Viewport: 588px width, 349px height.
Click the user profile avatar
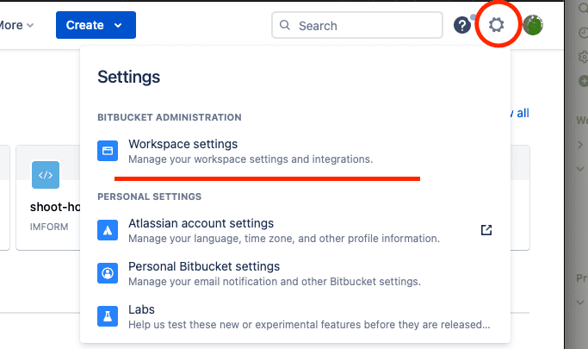[533, 25]
